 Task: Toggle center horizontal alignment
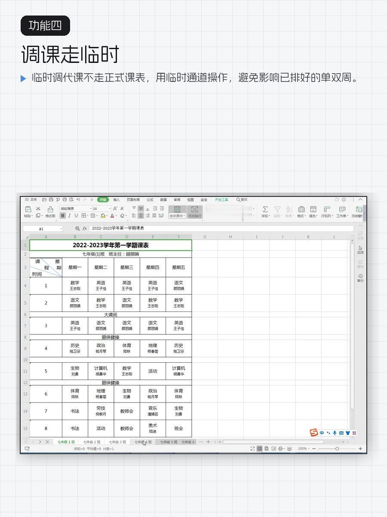pos(141,215)
